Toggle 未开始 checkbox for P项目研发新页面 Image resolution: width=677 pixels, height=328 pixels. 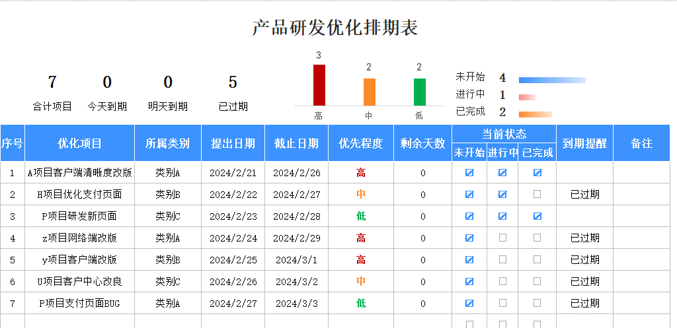coord(469,216)
